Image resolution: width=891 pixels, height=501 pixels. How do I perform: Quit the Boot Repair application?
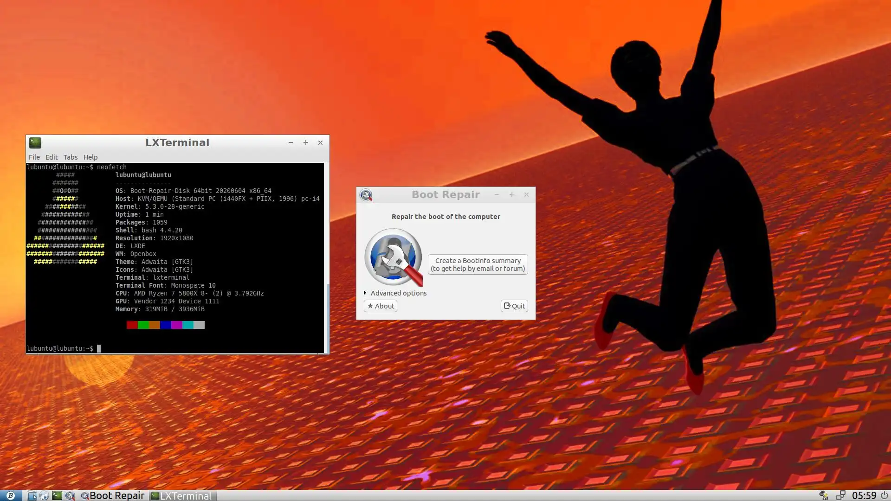coord(514,306)
